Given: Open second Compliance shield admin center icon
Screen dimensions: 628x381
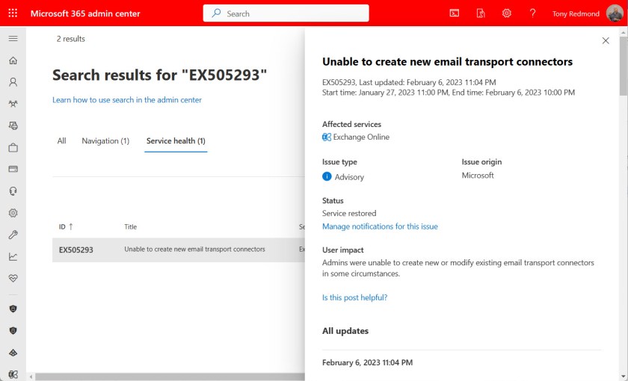Looking at the screenshot, I should point(13,330).
